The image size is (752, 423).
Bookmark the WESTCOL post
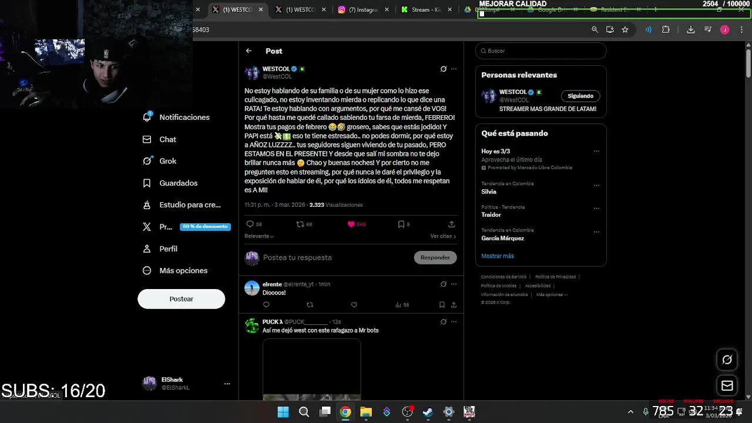(x=401, y=224)
